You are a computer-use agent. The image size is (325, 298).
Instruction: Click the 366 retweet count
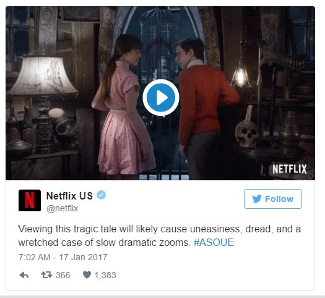tap(63, 275)
